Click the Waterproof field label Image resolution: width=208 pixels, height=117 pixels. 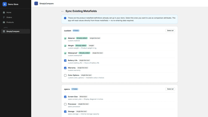pyautogui.click(x=73, y=53)
